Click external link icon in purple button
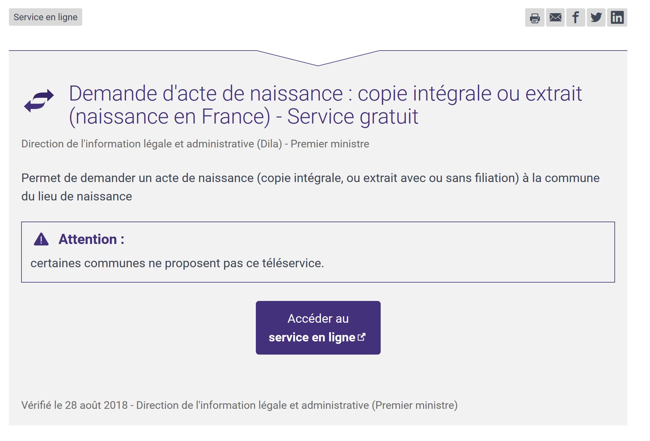The height and width of the screenshot is (441, 650). tap(362, 337)
